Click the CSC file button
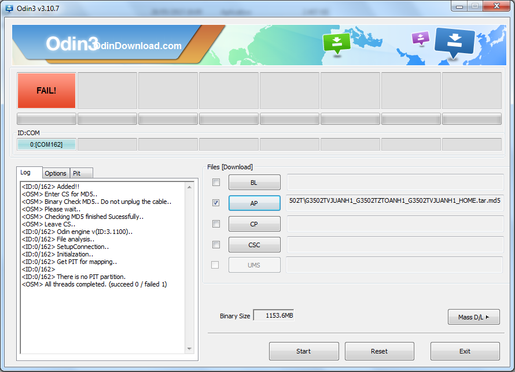This screenshot has width=515, height=372. click(x=255, y=245)
